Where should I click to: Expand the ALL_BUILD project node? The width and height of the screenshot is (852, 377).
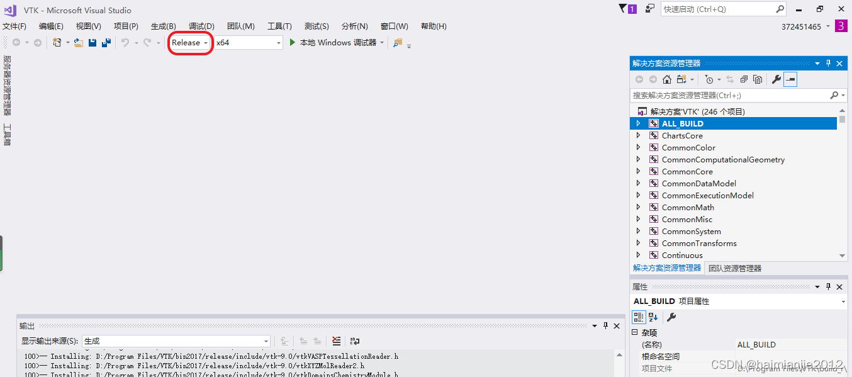tap(638, 123)
